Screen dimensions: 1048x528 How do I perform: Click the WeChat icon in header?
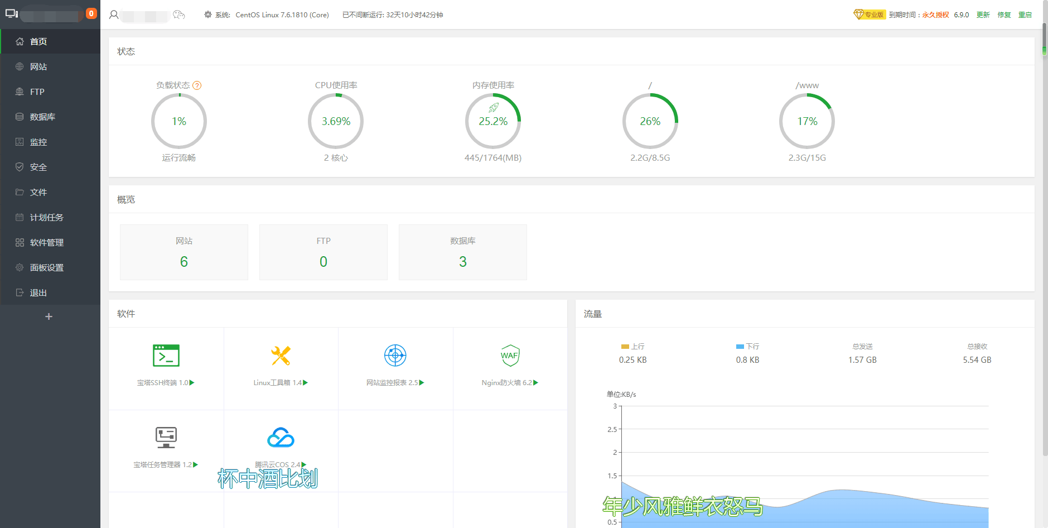179,15
